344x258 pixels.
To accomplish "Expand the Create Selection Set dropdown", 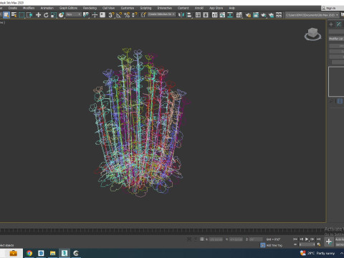I will click(161, 14).
